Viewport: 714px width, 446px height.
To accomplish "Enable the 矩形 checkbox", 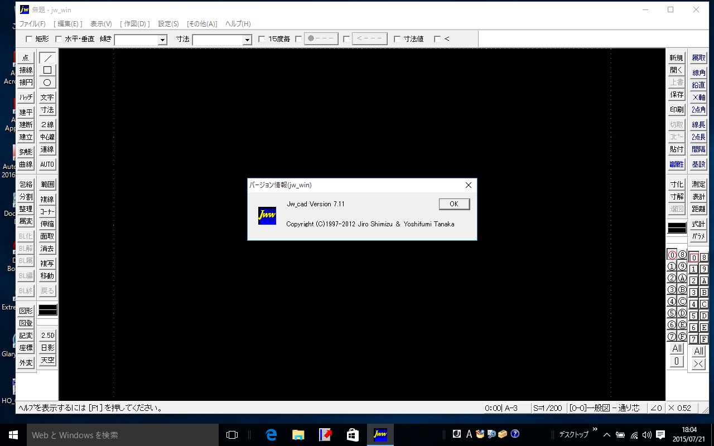I will [x=30, y=39].
